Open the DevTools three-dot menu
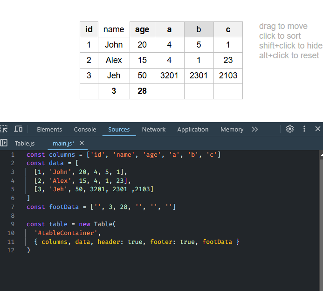Viewport: 323px width, 291px height. coord(304,129)
